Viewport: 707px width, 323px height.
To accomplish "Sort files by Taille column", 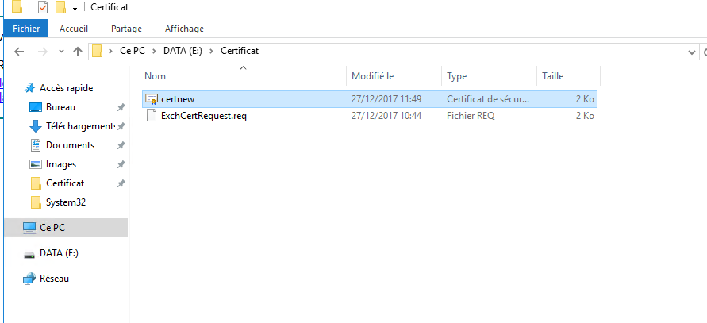I will [568, 75].
